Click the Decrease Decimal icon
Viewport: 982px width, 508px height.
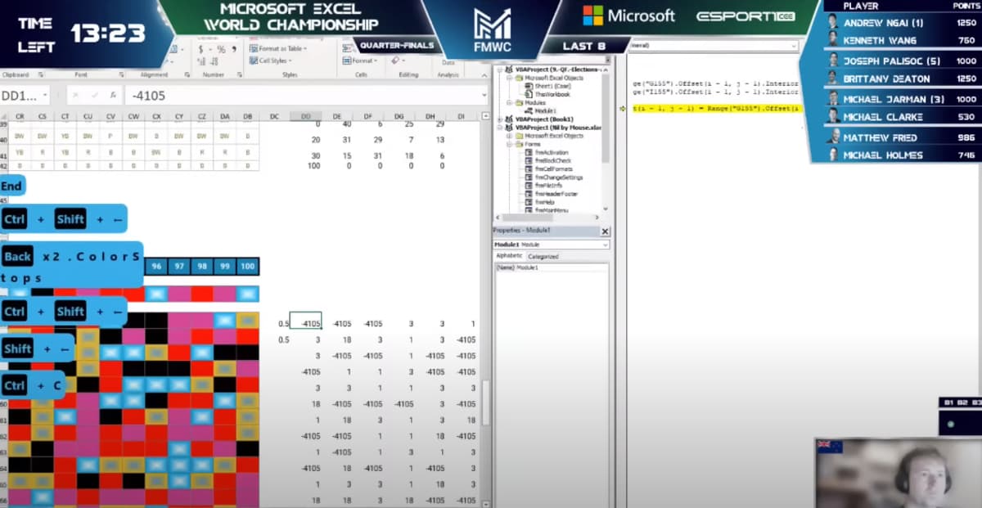[214, 61]
